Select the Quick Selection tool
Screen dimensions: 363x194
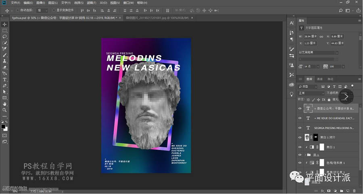(x=4, y=43)
